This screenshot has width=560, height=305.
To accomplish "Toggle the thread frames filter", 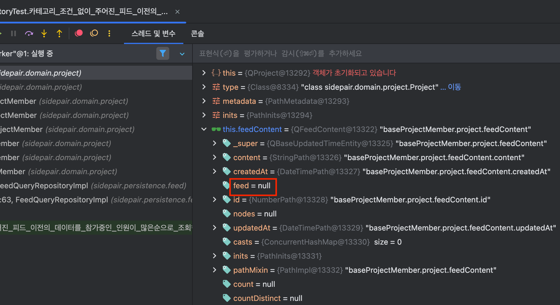I will click(x=162, y=53).
